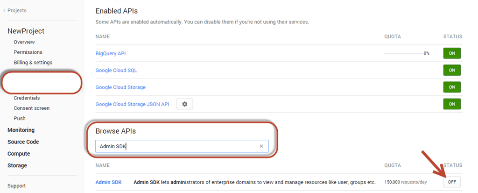The height and width of the screenshot is (193, 478).
Task: Click the 150,000 requests/day quota value
Action: [x=406, y=182]
